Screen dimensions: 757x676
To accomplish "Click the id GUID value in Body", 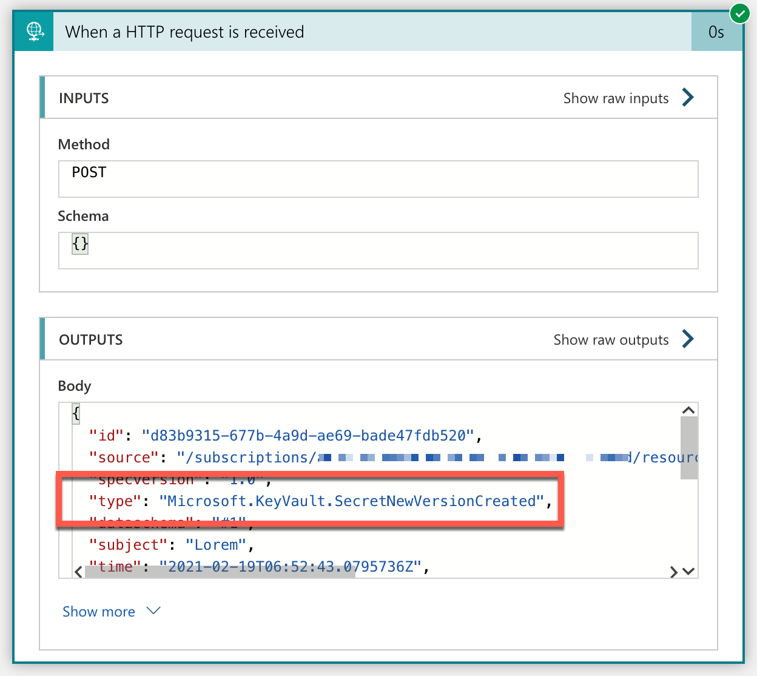I will tap(308, 436).
